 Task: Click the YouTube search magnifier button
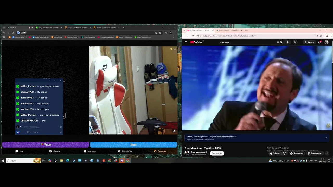(x=287, y=42)
